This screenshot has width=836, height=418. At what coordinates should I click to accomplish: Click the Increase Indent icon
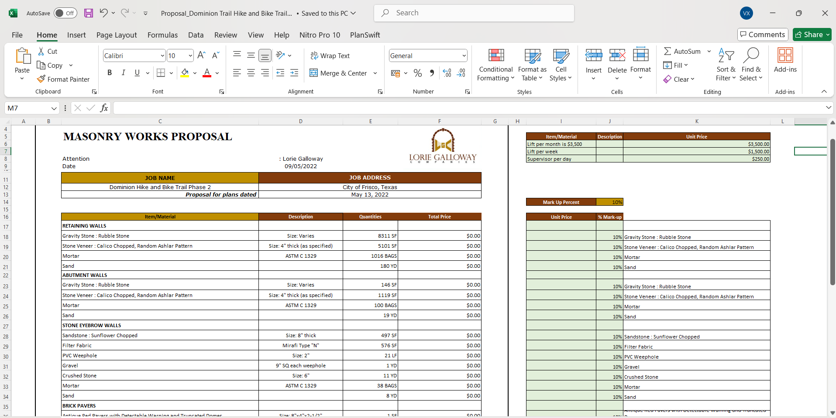294,73
